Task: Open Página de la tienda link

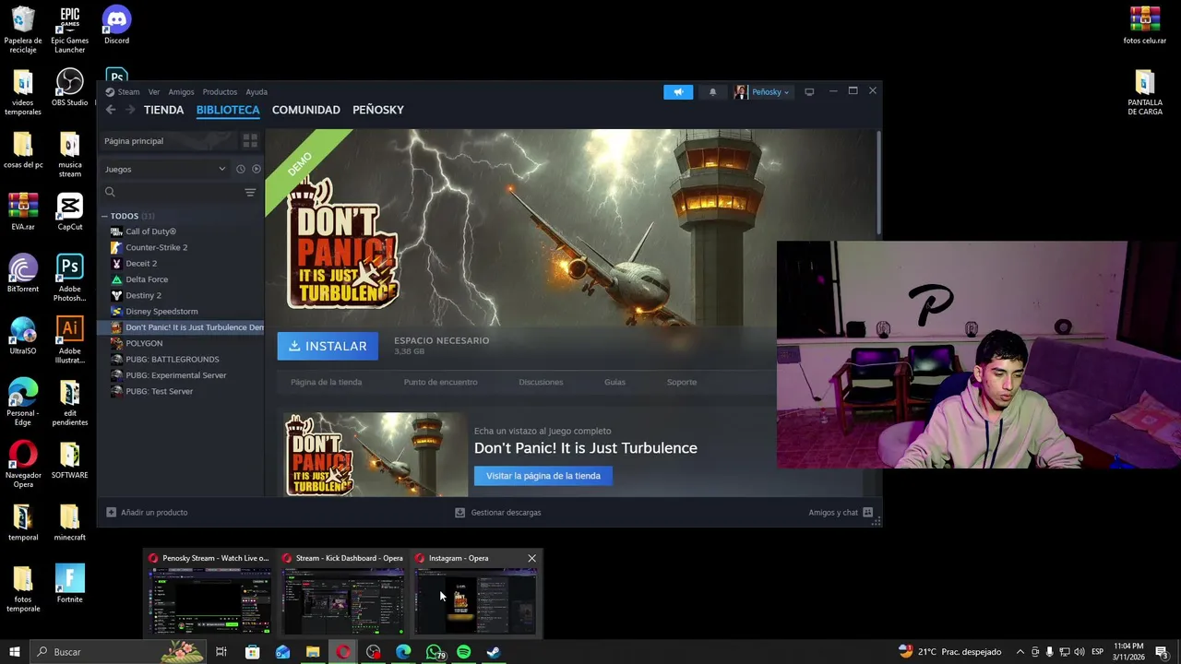Action: click(x=327, y=382)
